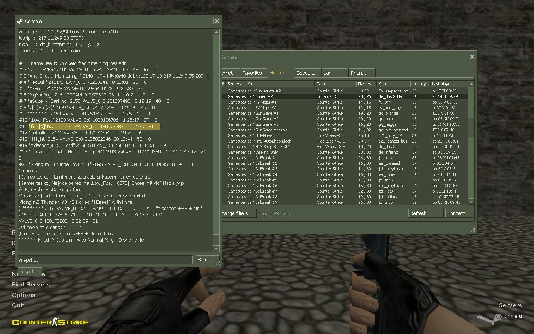This screenshot has height=334, width=534.
Task: Sort servers by Latency column
Action: tap(419, 84)
